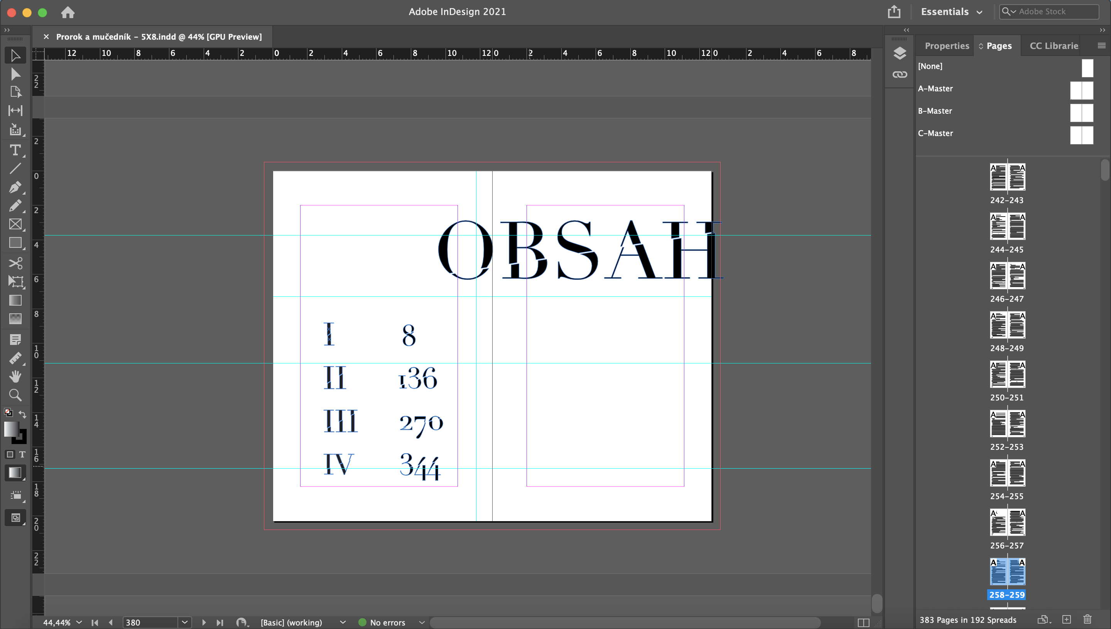
Task: Open the CC Libraries tab
Action: click(1054, 46)
